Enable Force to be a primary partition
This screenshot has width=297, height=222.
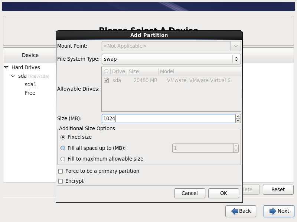tap(61, 171)
